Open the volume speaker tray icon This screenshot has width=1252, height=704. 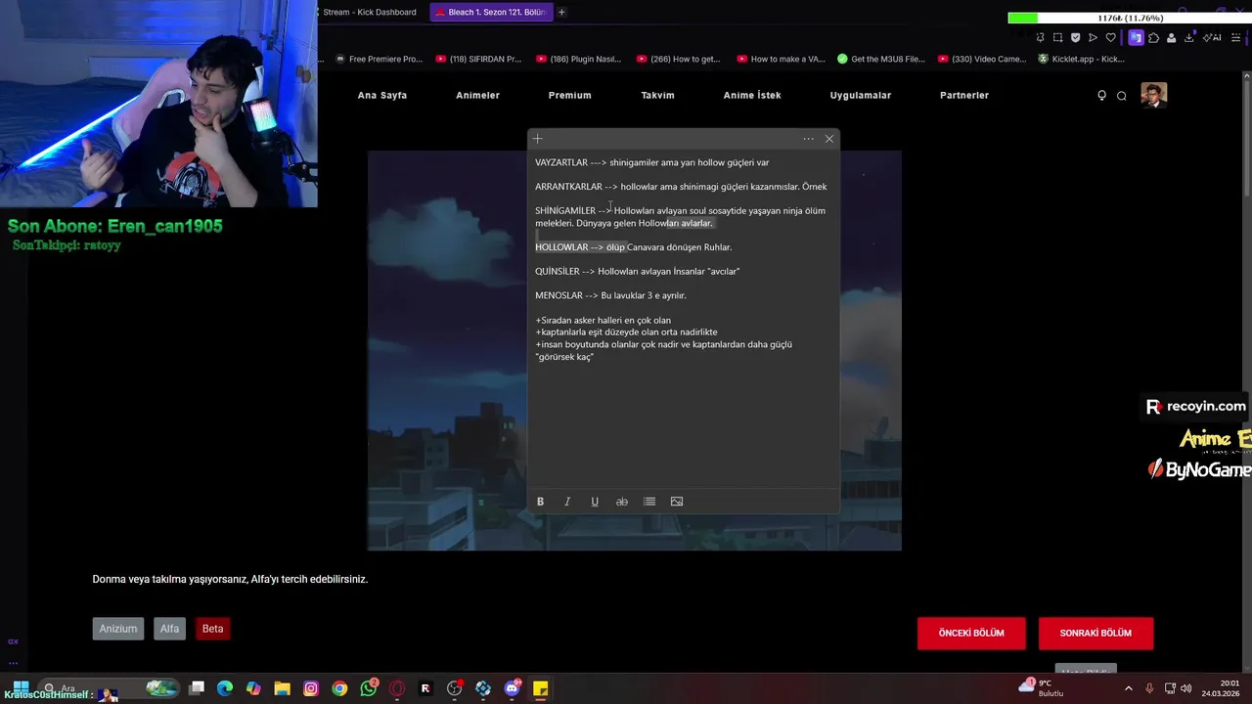coord(1185,688)
